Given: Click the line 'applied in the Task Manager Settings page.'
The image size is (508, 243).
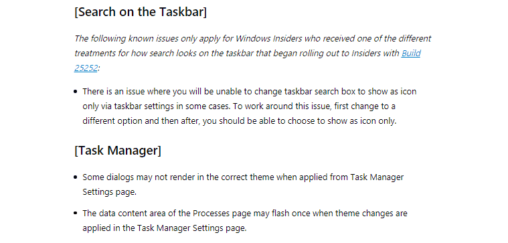Looking at the screenshot, I should click(165, 228).
